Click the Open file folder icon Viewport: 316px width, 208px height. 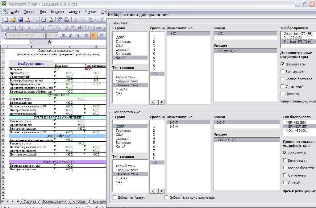click(14, 19)
